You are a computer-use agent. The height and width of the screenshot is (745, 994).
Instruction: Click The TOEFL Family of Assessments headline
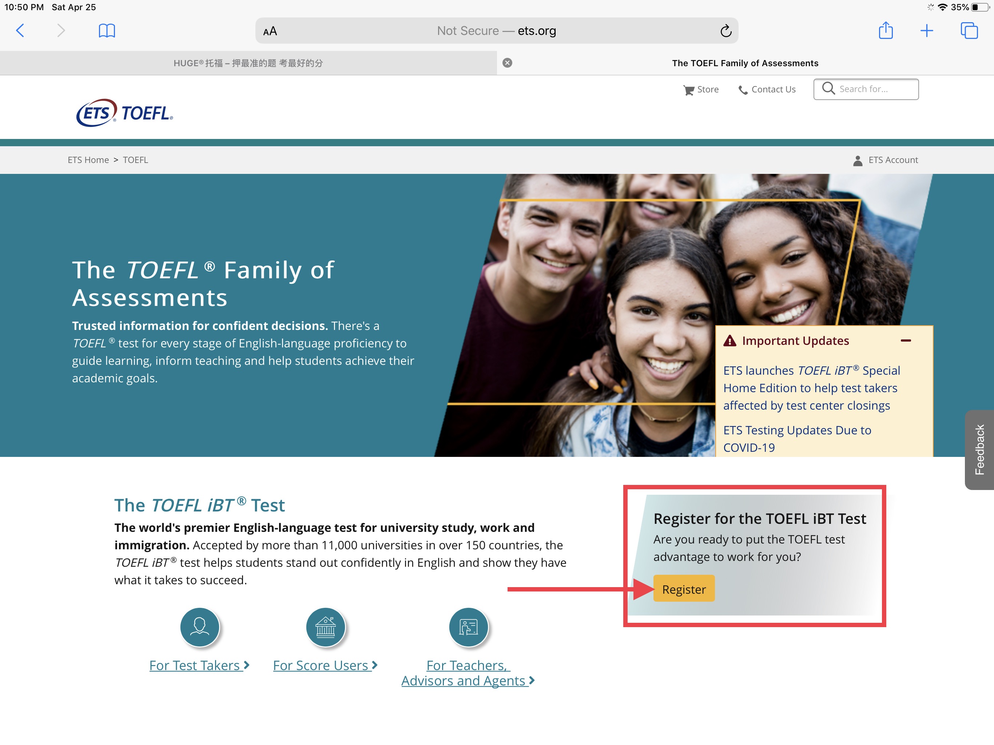203,284
